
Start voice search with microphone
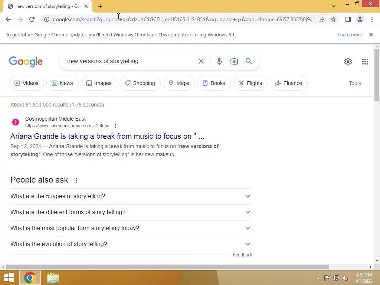219,61
